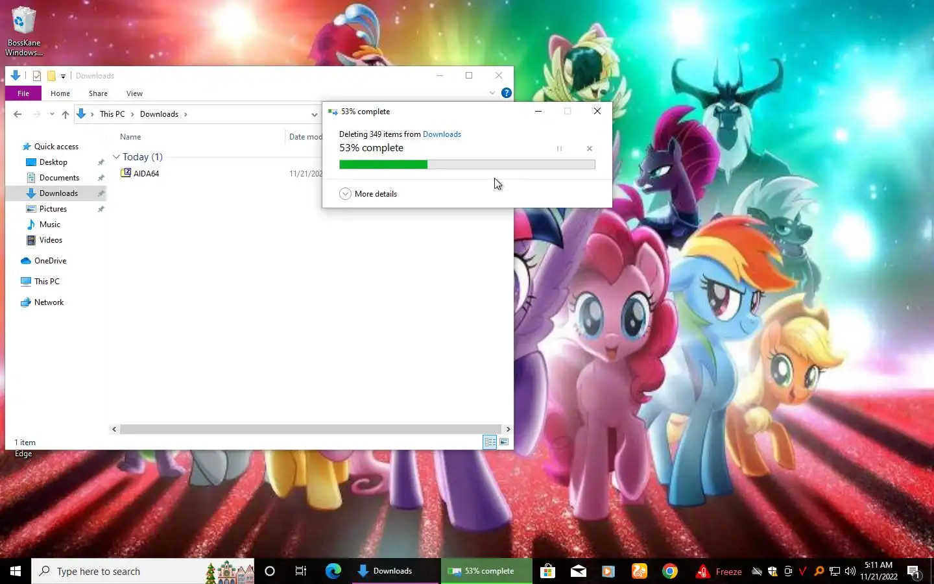Click This PC in the address breadcrumb
Viewport: 934px width, 584px height.
[x=112, y=114]
